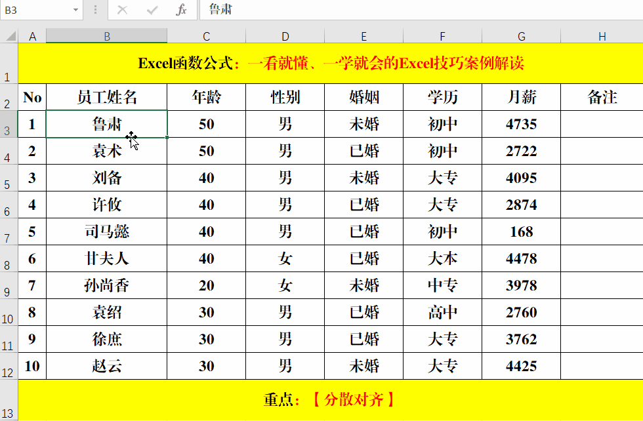This screenshot has width=643, height=421.
Task: Select column G header
Action: click(x=521, y=36)
